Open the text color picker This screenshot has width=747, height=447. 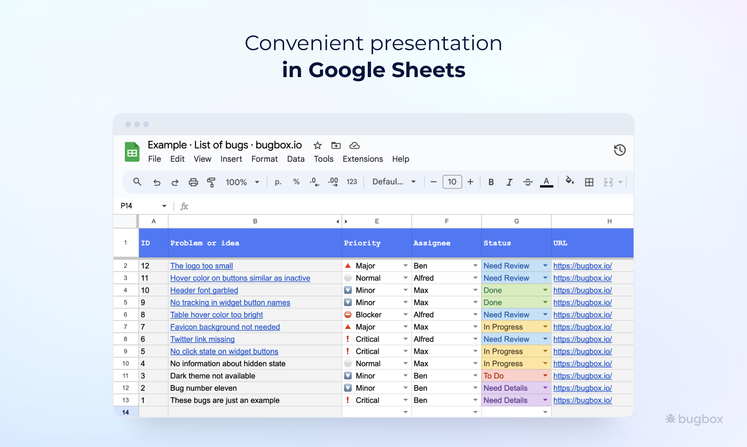[x=547, y=182]
